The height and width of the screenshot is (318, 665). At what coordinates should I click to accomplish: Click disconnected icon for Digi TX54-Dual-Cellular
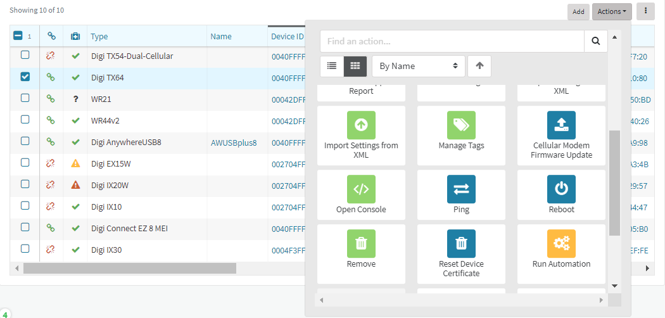tap(51, 56)
